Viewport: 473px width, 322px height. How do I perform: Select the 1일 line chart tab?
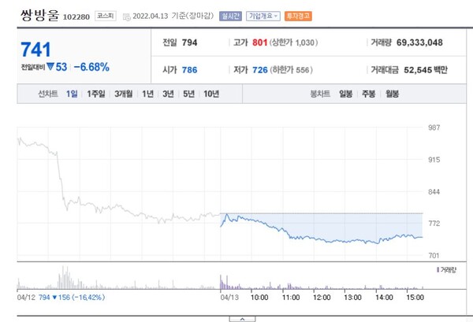pos(72,94)
